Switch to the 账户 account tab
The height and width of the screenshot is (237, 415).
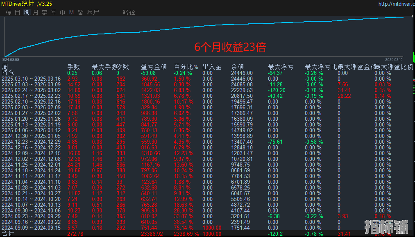pyautogui.click(x=93, y=12)
